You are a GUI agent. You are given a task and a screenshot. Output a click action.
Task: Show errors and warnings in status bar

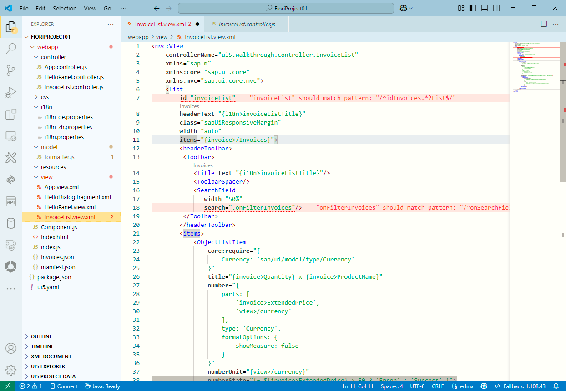click(30, 386)
